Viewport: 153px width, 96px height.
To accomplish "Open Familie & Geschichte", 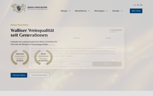I will coord(39,75).
